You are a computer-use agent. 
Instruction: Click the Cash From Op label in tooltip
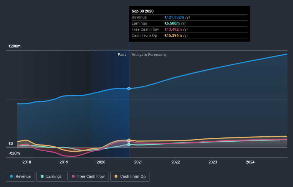coord(144,35)
